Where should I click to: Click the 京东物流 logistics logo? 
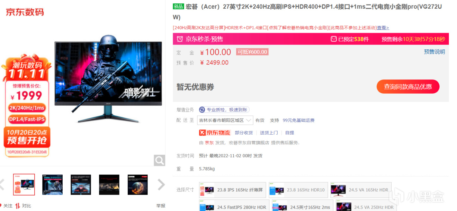tap(215, 133)
